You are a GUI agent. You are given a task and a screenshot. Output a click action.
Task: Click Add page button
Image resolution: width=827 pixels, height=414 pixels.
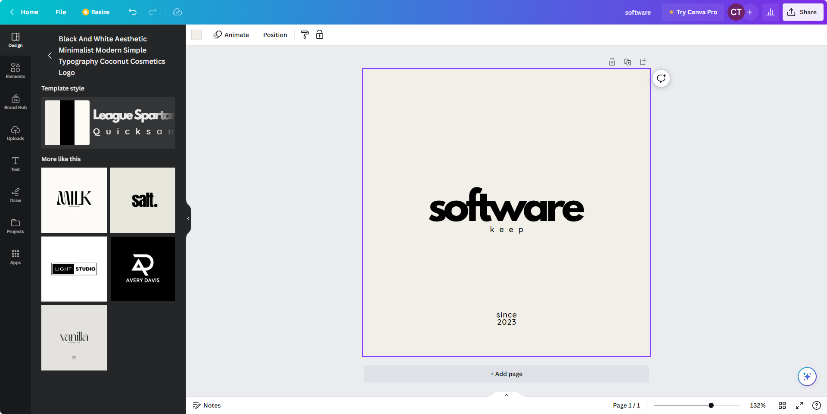[507, 374]
